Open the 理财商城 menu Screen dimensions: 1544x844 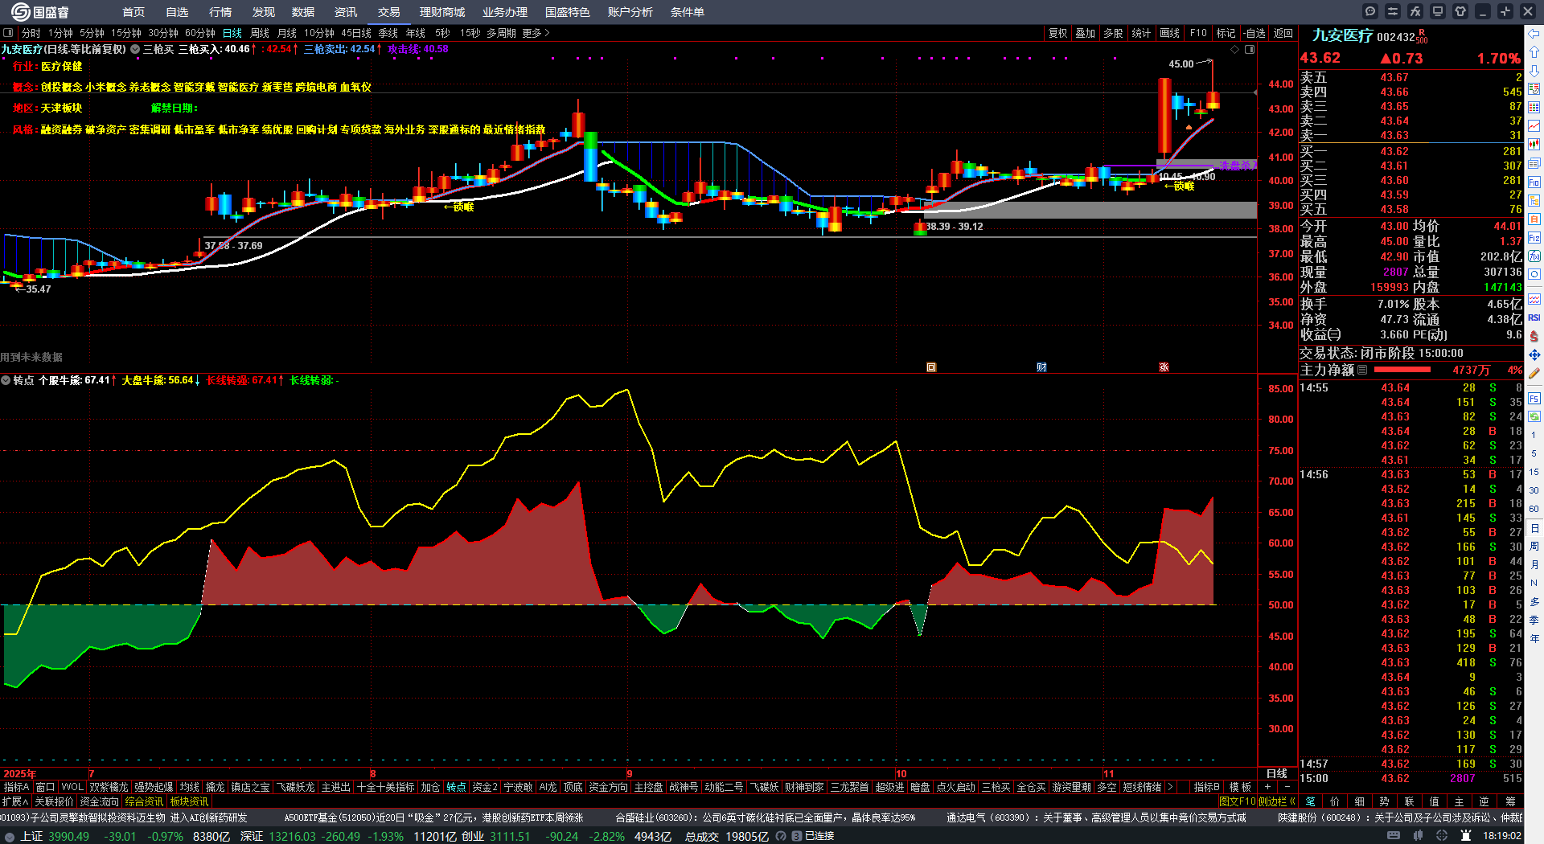pyautogui.click(x=442, y=12)
